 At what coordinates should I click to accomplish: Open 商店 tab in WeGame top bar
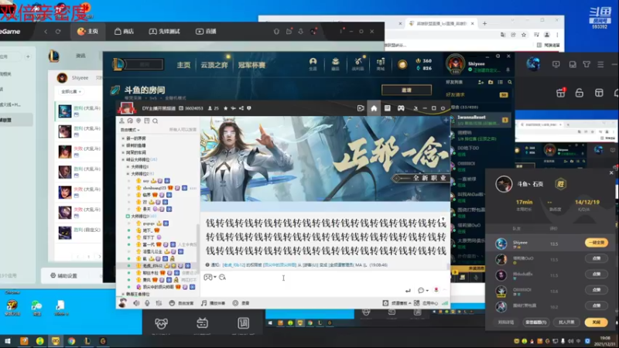(125, 32)
